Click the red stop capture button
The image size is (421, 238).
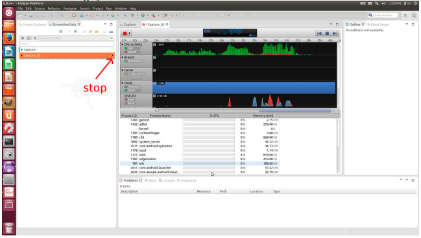[125, 33]
